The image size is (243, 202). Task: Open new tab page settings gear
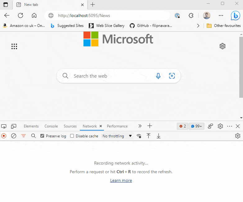[223, 46]
